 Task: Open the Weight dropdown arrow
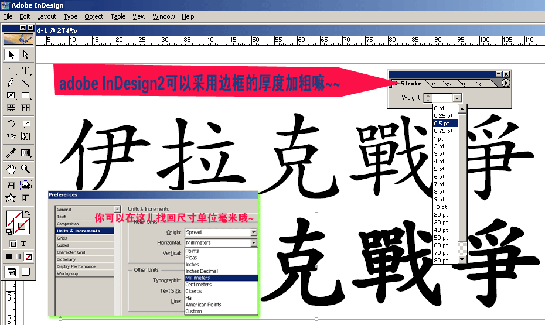click(x=457, y=98)
